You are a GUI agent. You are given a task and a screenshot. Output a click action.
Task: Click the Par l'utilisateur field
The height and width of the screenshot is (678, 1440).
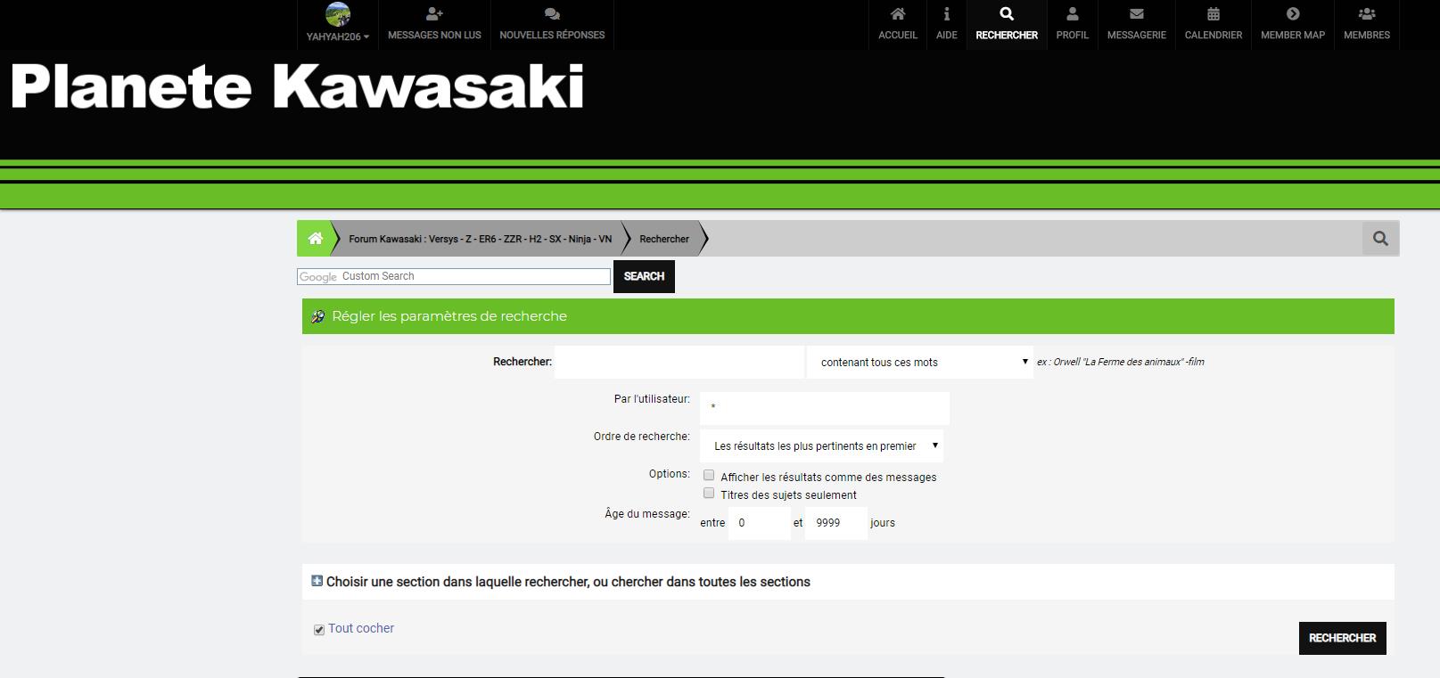coord(825,408)
